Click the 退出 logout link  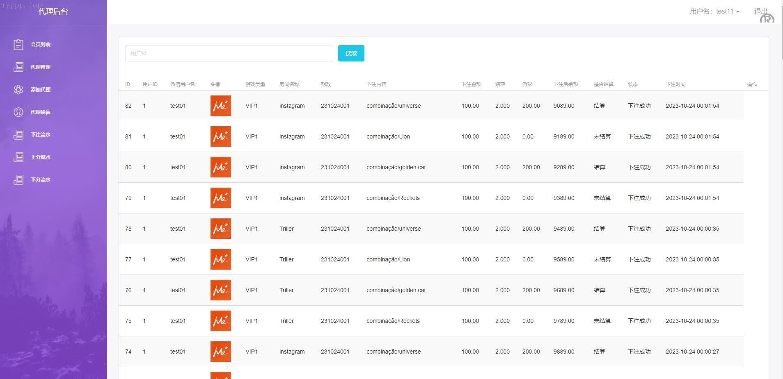(x=760, y=11)
